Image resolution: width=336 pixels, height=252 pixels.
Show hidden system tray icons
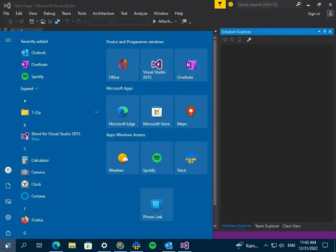click(266, 245)
